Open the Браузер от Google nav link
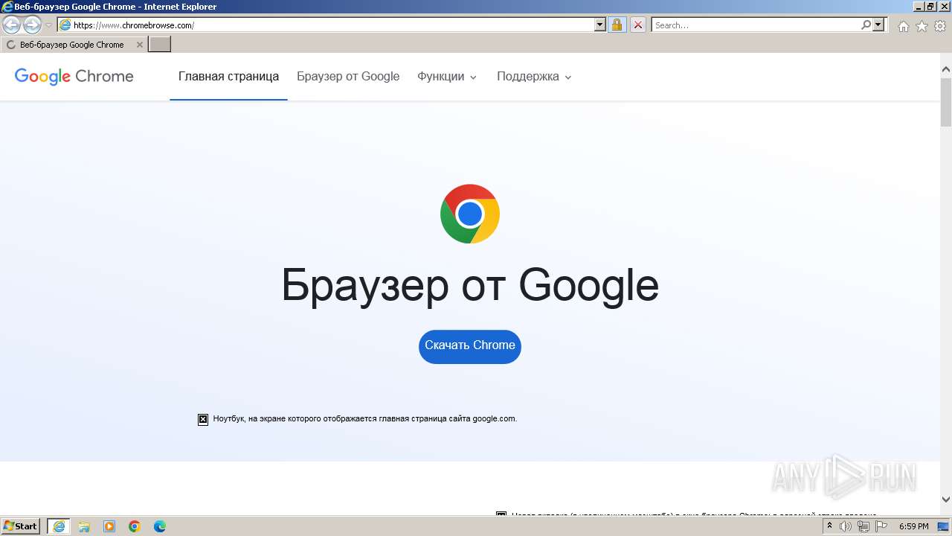Image resolution: width=952 pixels, height=536 pixels. pos(348,77)
